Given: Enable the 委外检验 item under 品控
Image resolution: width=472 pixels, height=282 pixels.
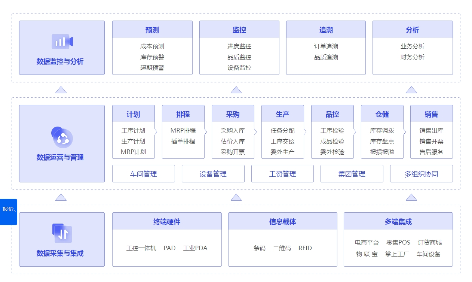Looking at the screenshot, I should pos(332,152).
